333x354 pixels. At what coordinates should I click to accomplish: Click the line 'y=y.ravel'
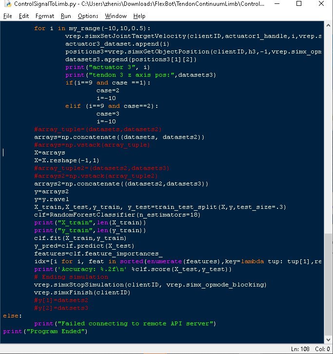pyautogui.click(x=52, y=199)
